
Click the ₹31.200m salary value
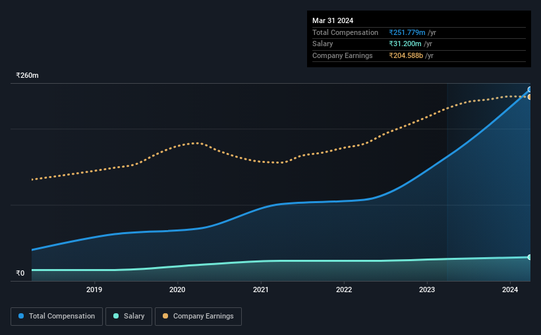pos(405,44)
